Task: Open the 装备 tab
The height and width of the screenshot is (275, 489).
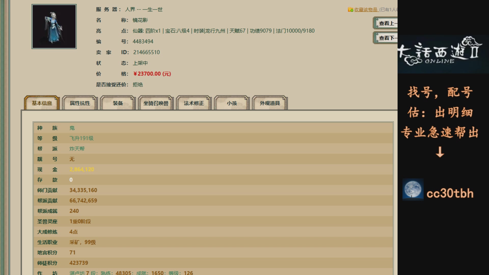Action: coord(118,103)
